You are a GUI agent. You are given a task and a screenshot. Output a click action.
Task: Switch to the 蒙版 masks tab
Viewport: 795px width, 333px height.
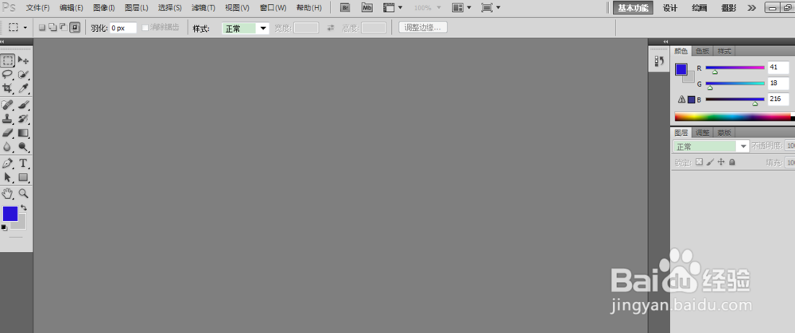click(724, 132)
